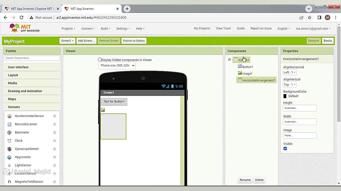
Task: Open the Projects menu
Action: pos(68,29)
